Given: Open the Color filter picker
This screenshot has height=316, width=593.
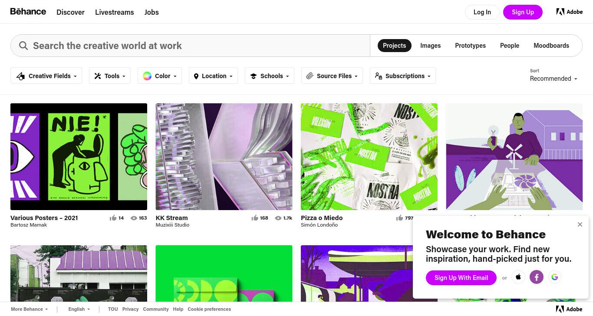Looking at the screenshot, I should pos(160,76).
